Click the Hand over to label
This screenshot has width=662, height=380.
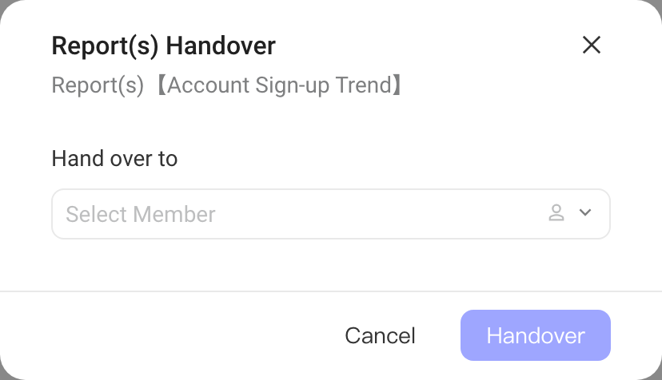point(114,159)
